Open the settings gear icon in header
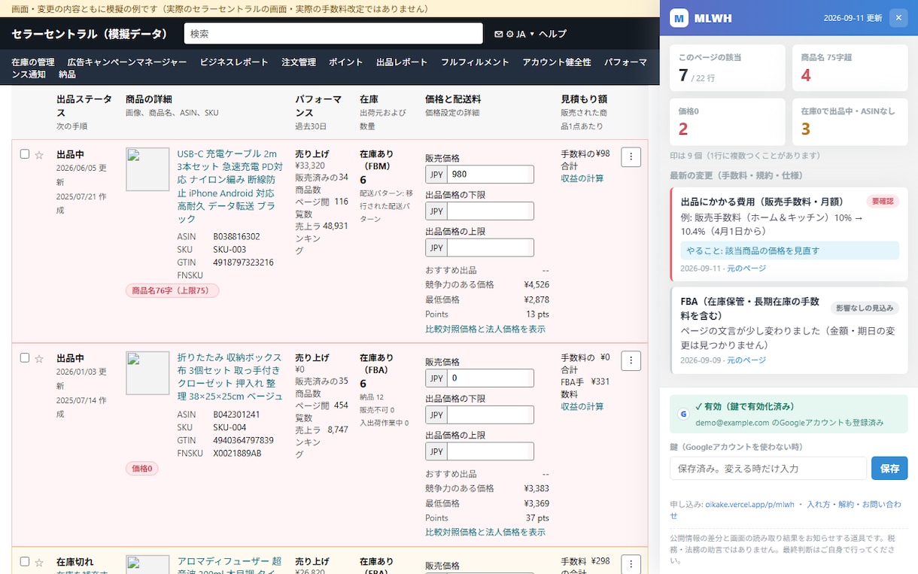Screen dimensions: 918x574 coord(509,34)
